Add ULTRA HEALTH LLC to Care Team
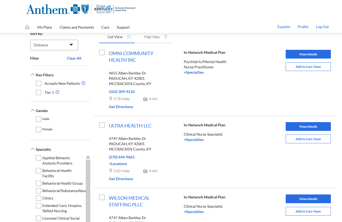The width and height of the screenshot is (342, 222). (308, 139)
